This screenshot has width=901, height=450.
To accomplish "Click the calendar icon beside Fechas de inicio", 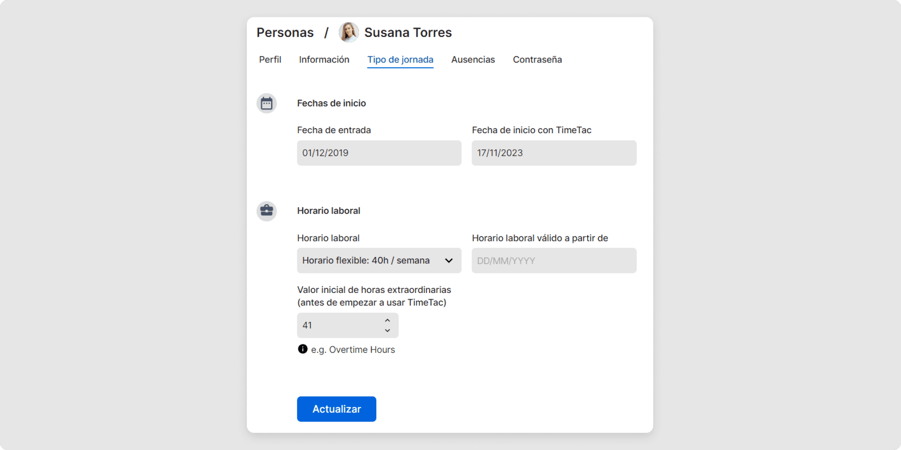I will point(266,103).
